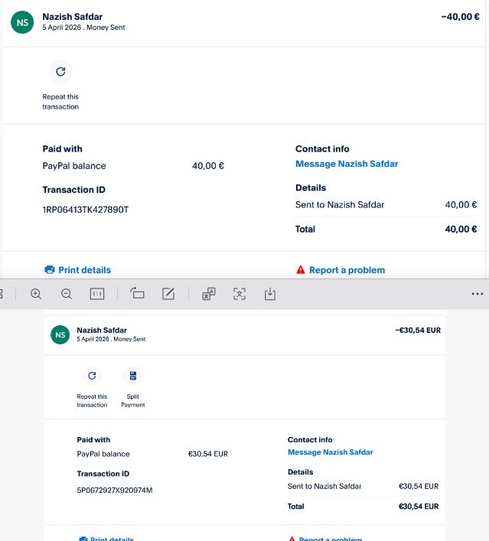The height and width of the screenshot is (541, 489).
Task: Click the translate image text icon
Action: pyautogui.click(x=208, y=294)
